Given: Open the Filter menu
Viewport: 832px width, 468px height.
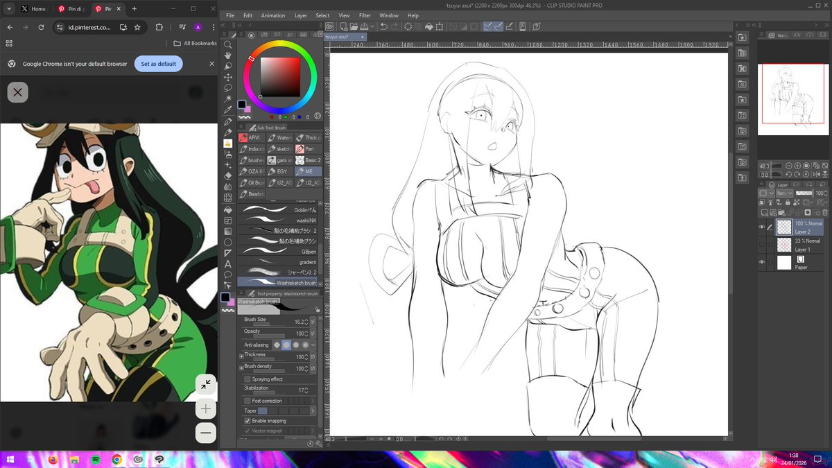Looking at the screenshot, I should tap(365, 15).
